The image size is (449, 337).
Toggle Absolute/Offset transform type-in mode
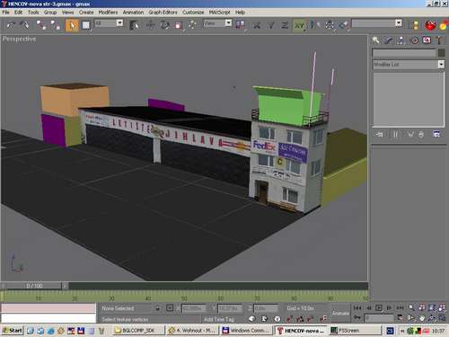[170, 308]
